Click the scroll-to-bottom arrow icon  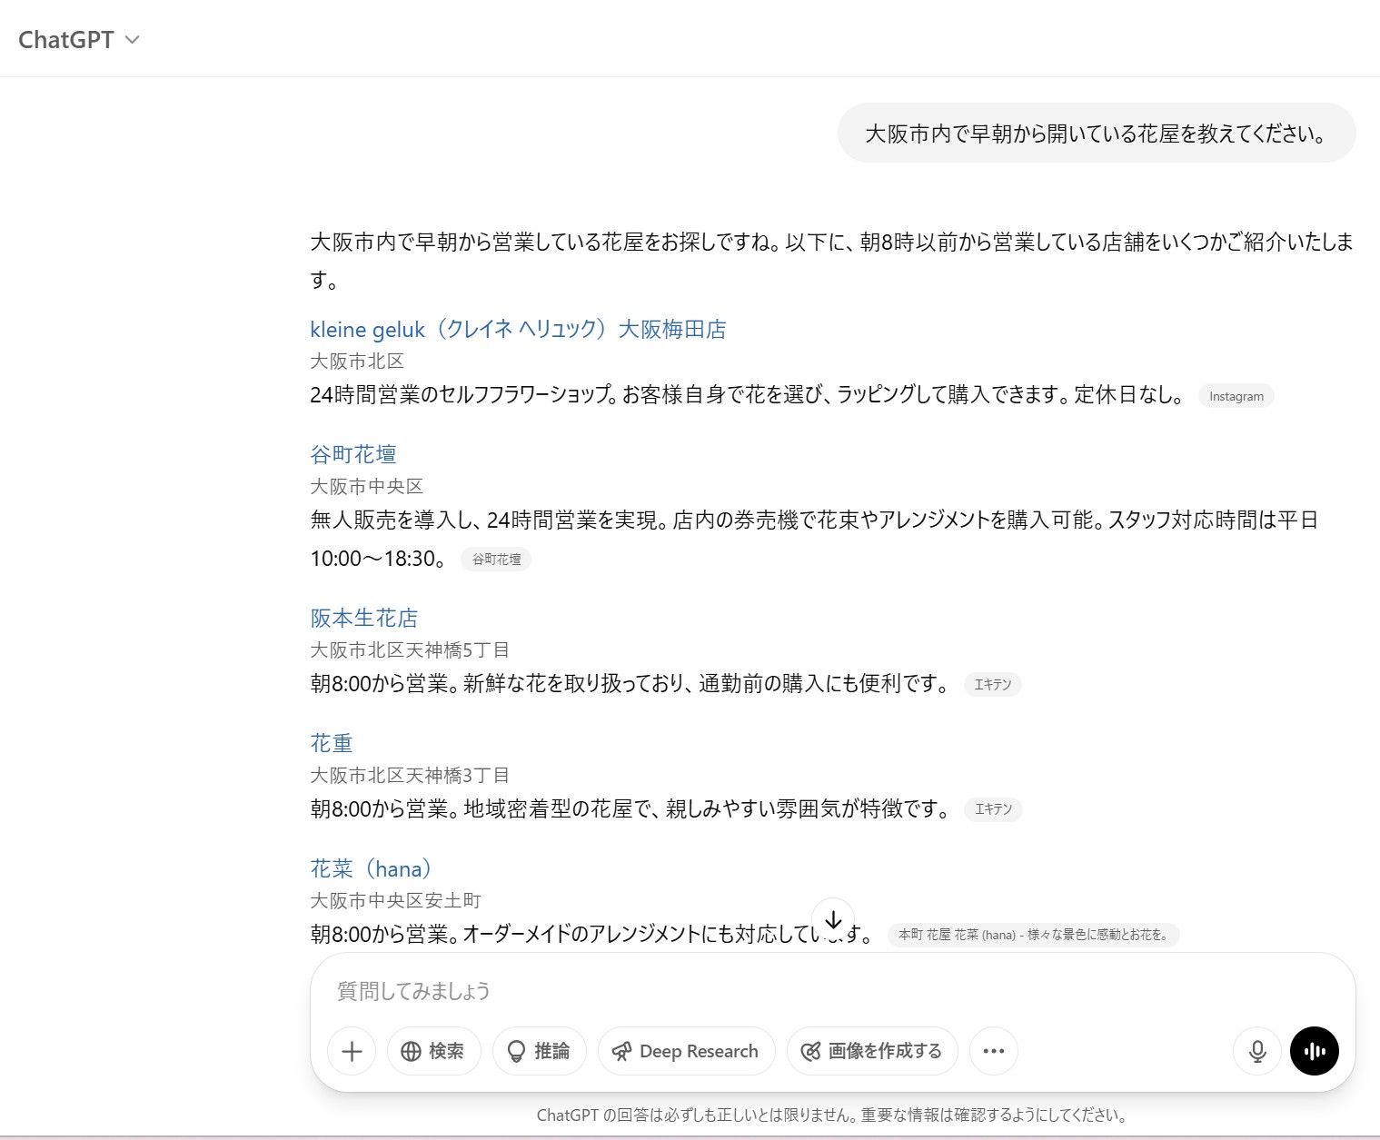(x=833, y=920)
